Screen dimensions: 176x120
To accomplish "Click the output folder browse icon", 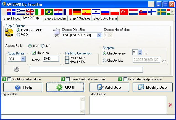I will pyautogui.click(x=17, y=69).
